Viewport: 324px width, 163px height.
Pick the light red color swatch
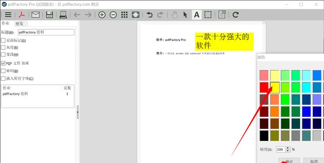(264, 75)
